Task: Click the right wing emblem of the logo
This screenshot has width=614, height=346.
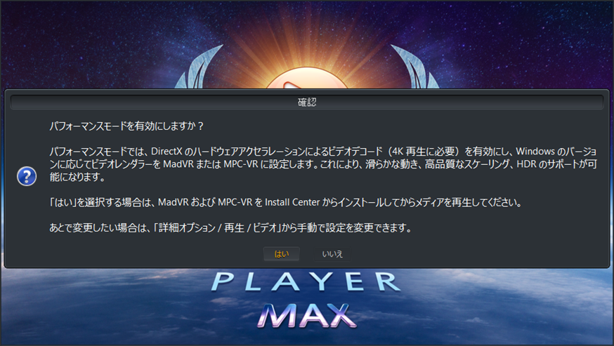Action: pyautogui.click(x=414, y=67)
